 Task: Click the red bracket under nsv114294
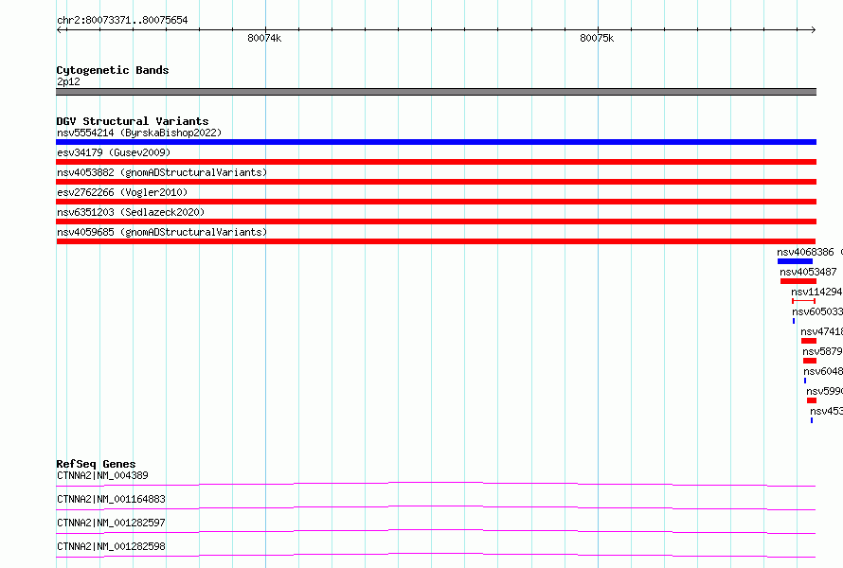pyautogui.click(x=804, y=301)
